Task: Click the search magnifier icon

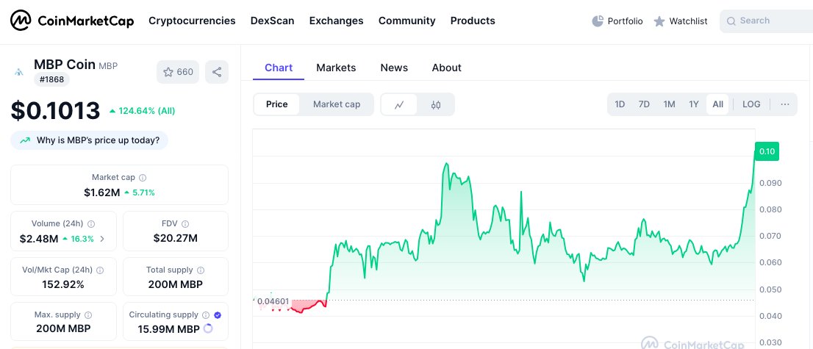Action: coord(731,21)
